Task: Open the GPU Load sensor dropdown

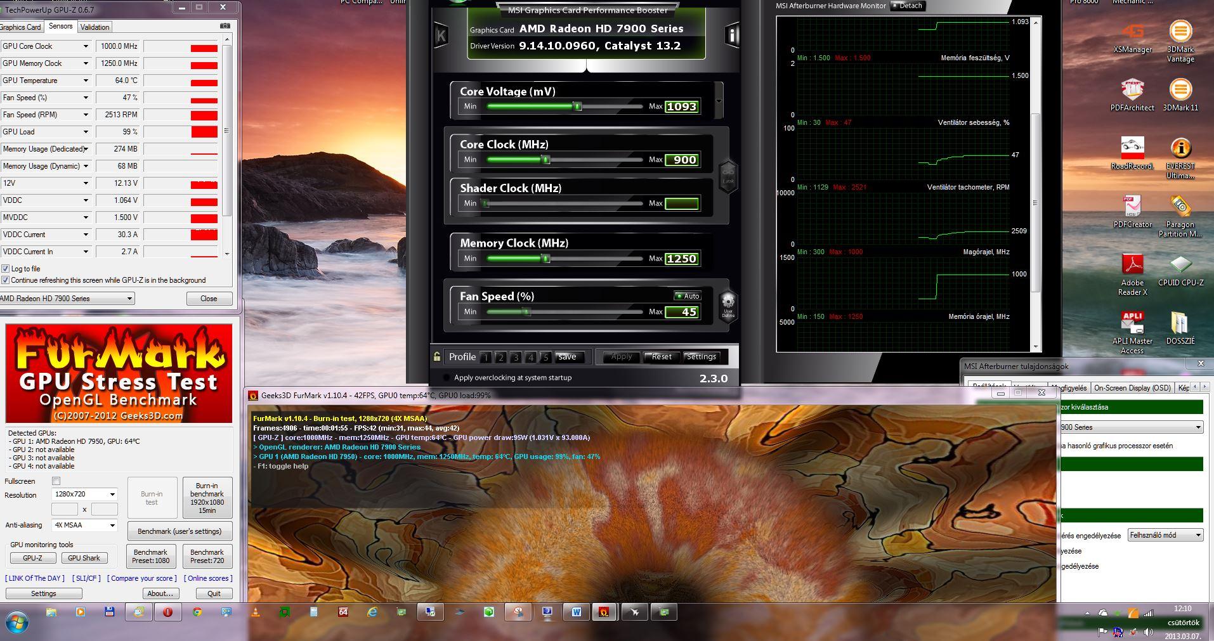Action: pyautogui.click(x=86, y=132)
